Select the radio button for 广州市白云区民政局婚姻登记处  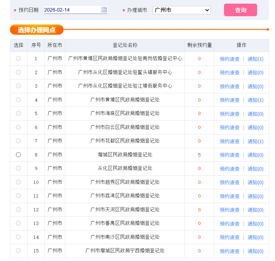click(18, 127)
